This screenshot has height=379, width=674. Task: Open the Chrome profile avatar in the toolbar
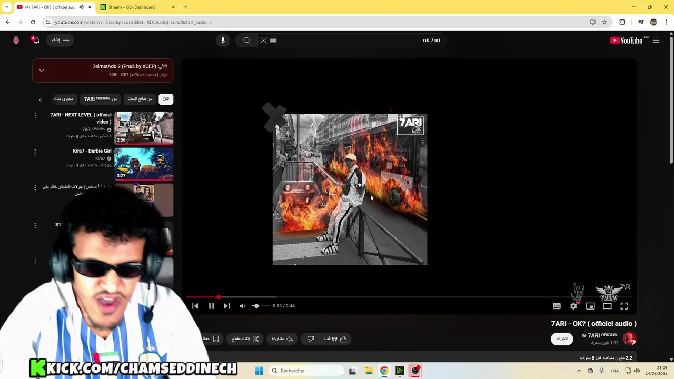[653, 22]
